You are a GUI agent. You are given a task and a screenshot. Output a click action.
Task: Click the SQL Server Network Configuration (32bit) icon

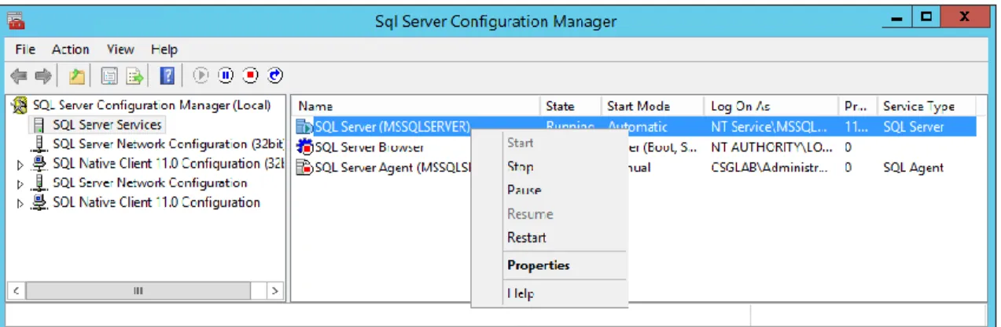click(x=40, y=144)
